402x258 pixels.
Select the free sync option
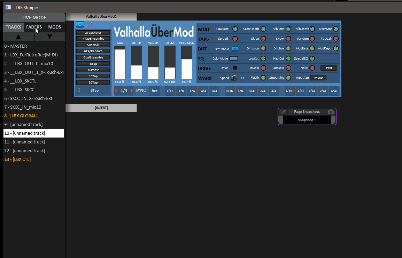click(155, 91)
